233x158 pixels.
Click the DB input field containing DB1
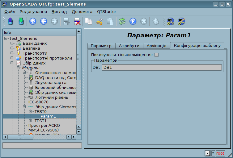tap(162, 68)
